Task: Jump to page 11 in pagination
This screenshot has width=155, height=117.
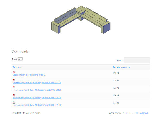Action: 137,113
